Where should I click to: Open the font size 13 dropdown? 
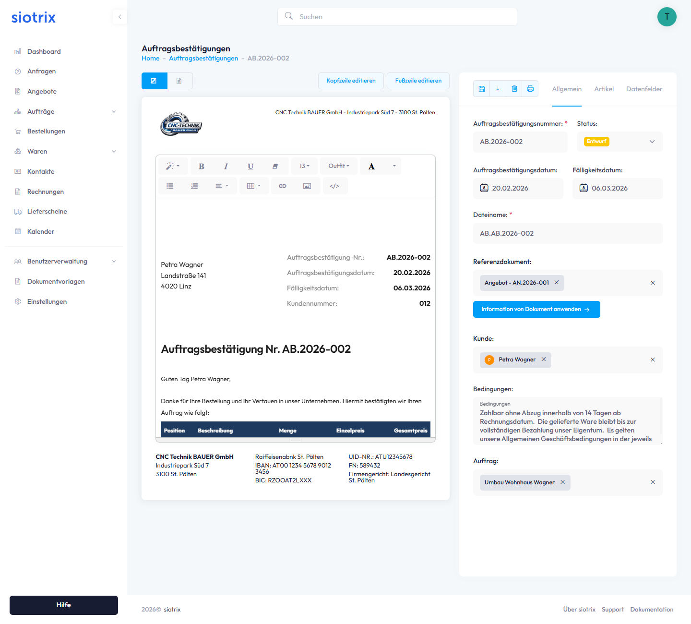point(304,166)
